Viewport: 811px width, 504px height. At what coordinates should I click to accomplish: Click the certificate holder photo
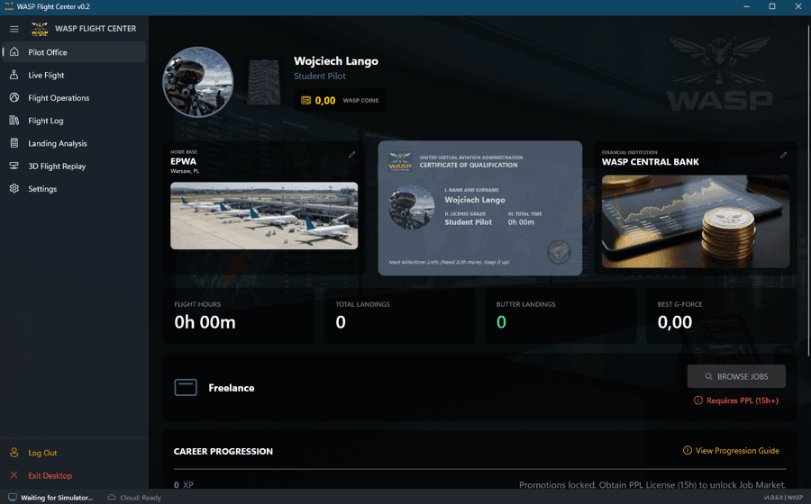point(412,207)
